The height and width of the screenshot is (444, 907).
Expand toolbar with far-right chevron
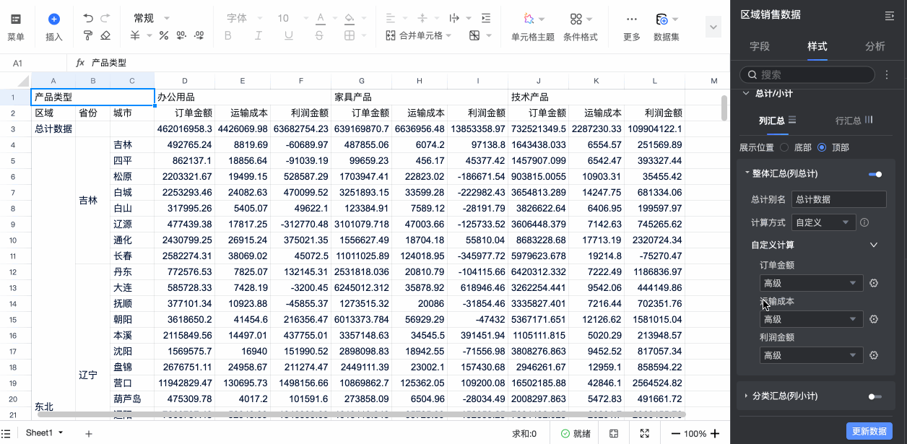point(713,27)
